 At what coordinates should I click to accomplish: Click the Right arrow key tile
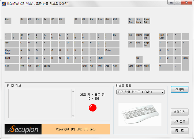pyautogui.click(x=147, y=67)
